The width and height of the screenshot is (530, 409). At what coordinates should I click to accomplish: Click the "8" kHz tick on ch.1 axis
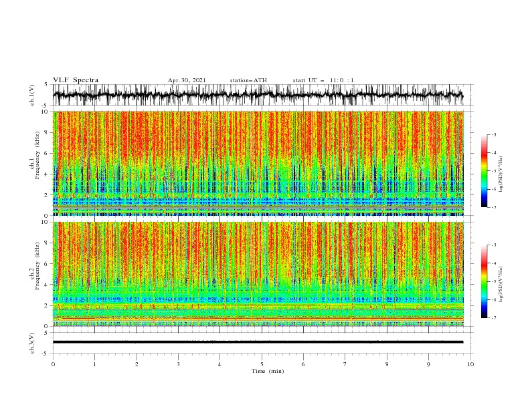pyautogui.click(x=47, y=132)
